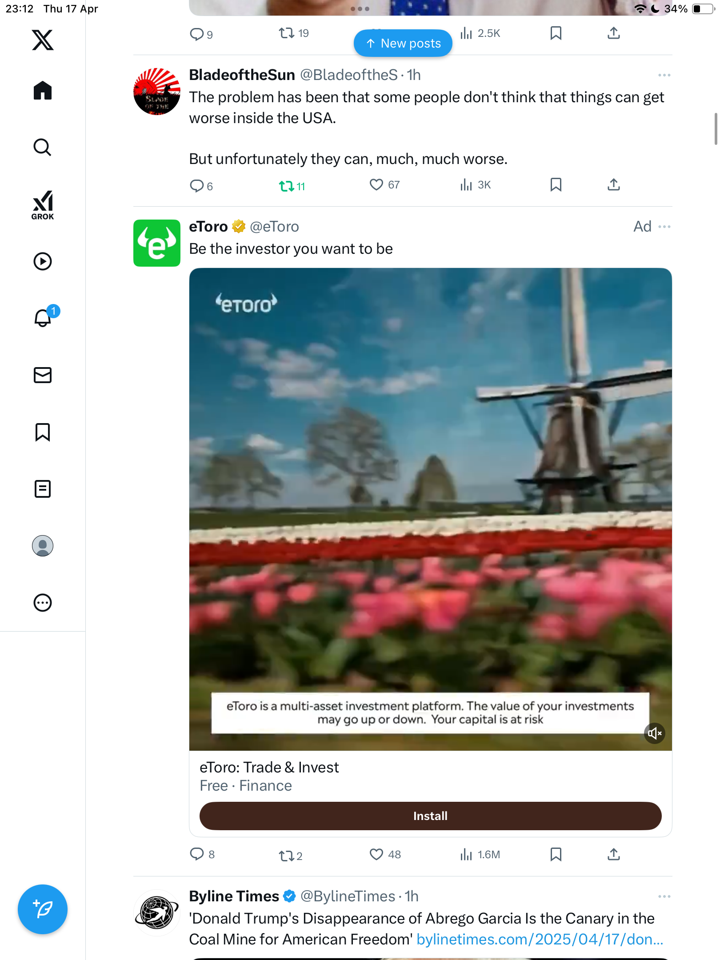Viewport: 720px width, 960px height.
Task: Share the top partially visible post
Action: click(x=614, y=33)
